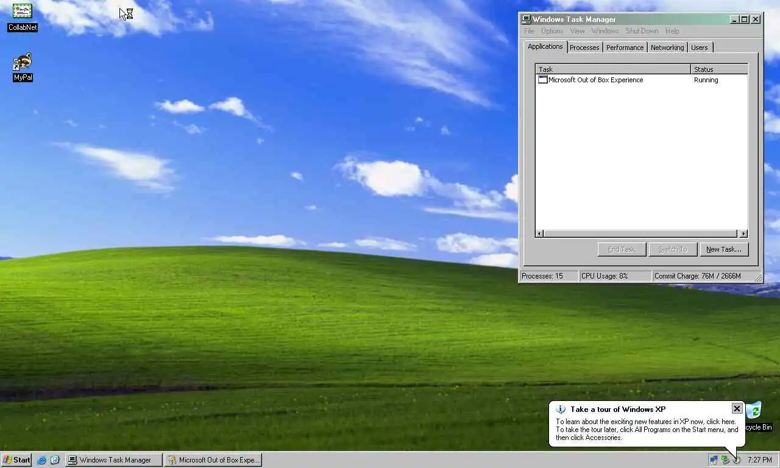Open the Windows menu in Task Manager
This screenshot has width=780, height=468.
(x=605, y=31)
